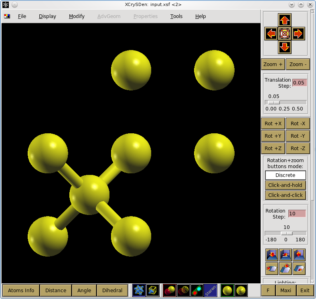Toggle the anaglyph red-cyan glasses icon
Image resolution: width=316 pixels, height=299 pixels.
click(197, 290)
